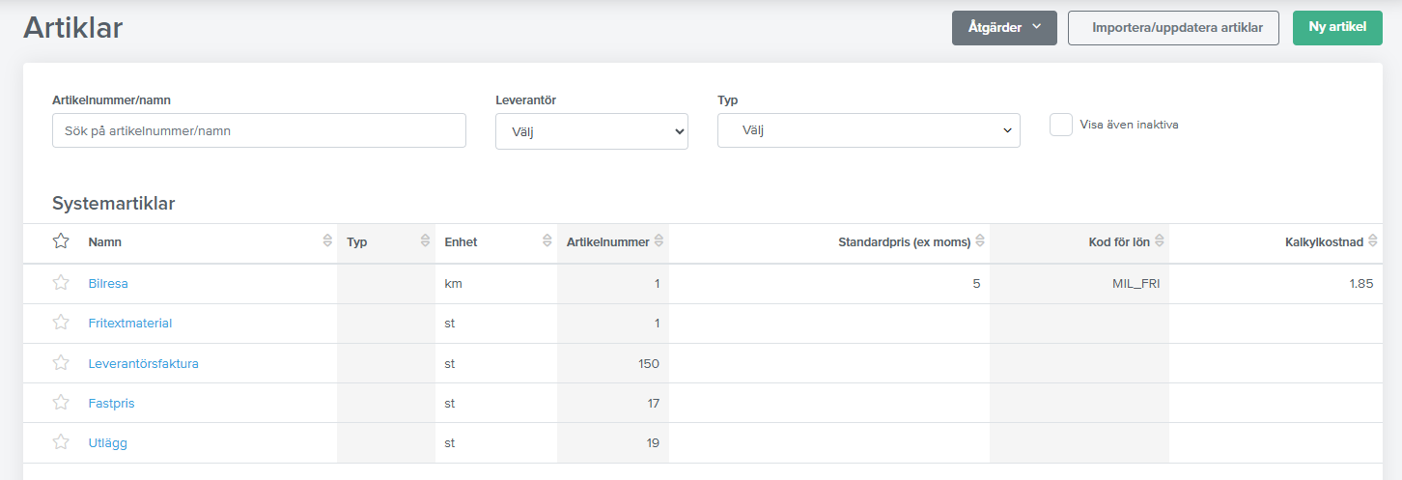Open the Leverantörsfaktura article link
Viewport: 1402px width, 480px height.
tap(143, 363)
